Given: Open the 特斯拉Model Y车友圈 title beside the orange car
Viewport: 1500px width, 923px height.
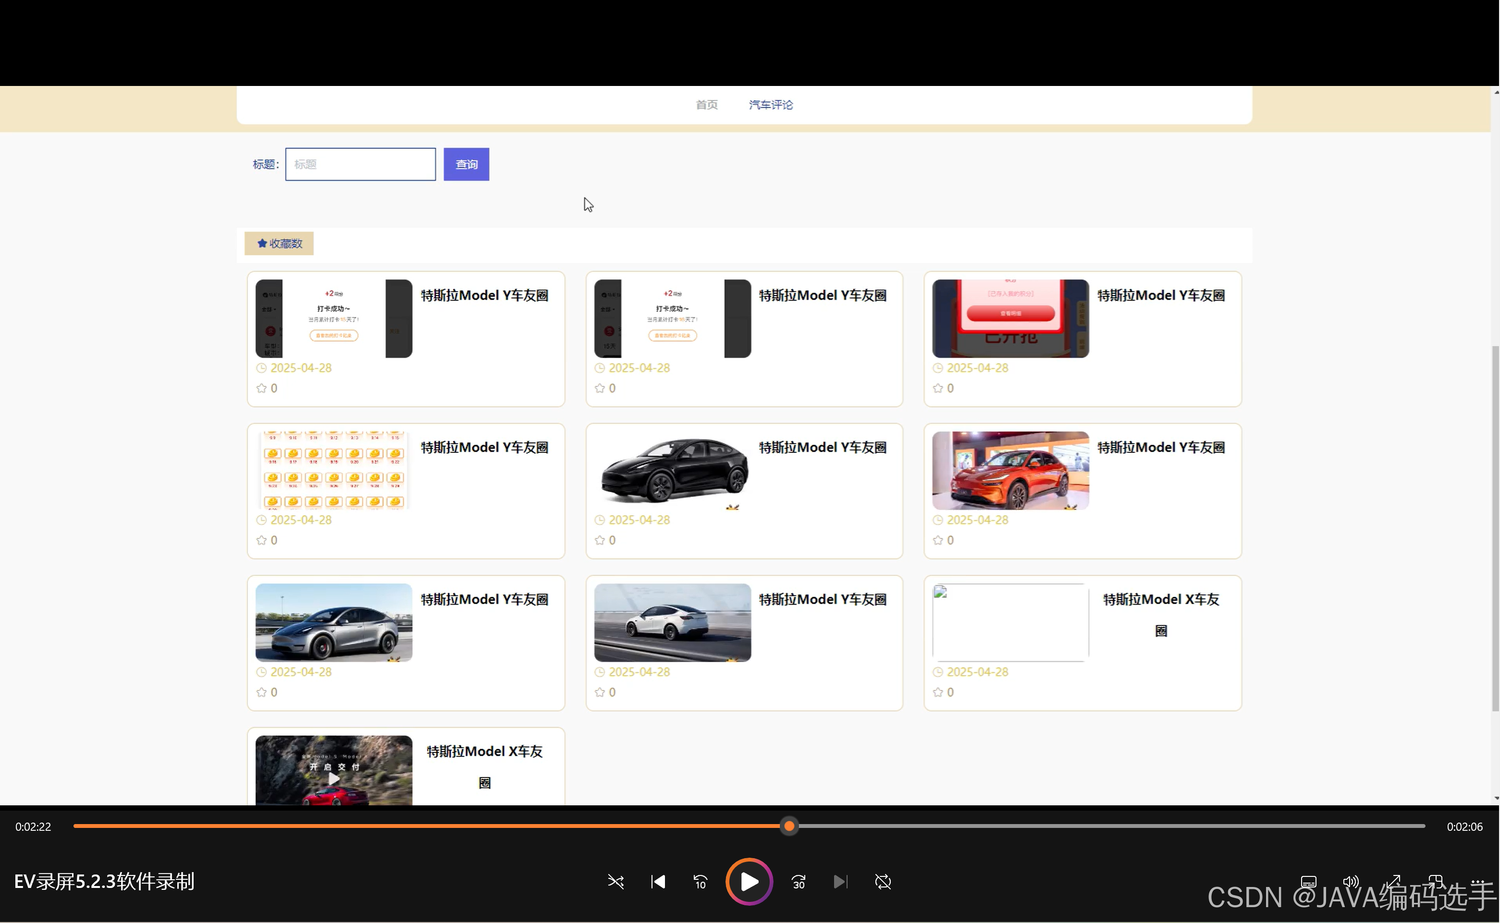Looking at the screenshot, I should (x=1161, y=448).
